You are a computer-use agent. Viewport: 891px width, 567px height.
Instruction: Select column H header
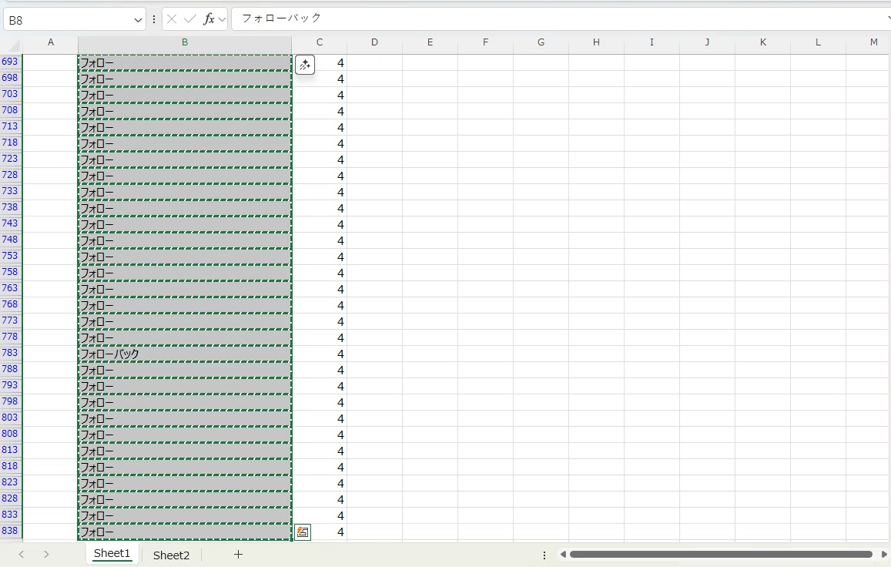(596, 42)
